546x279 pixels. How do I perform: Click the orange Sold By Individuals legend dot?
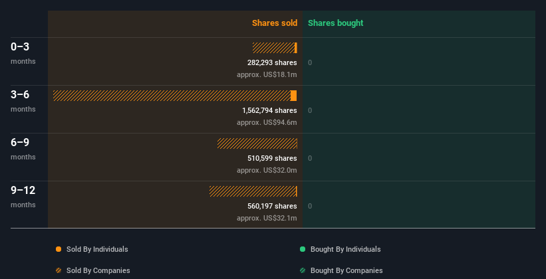(59, 249)
